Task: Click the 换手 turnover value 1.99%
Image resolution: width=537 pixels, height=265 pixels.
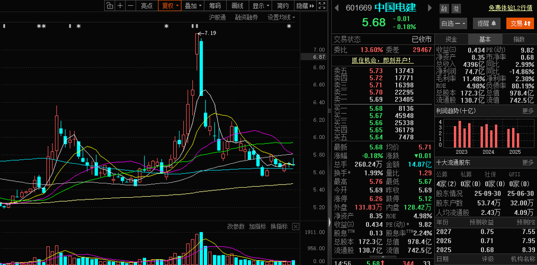Action: tap(373, 173)
